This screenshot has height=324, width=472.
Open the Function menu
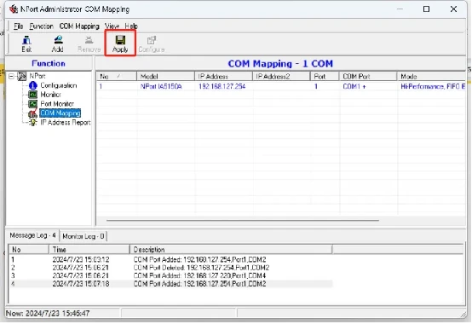click(x=41, y=26)
